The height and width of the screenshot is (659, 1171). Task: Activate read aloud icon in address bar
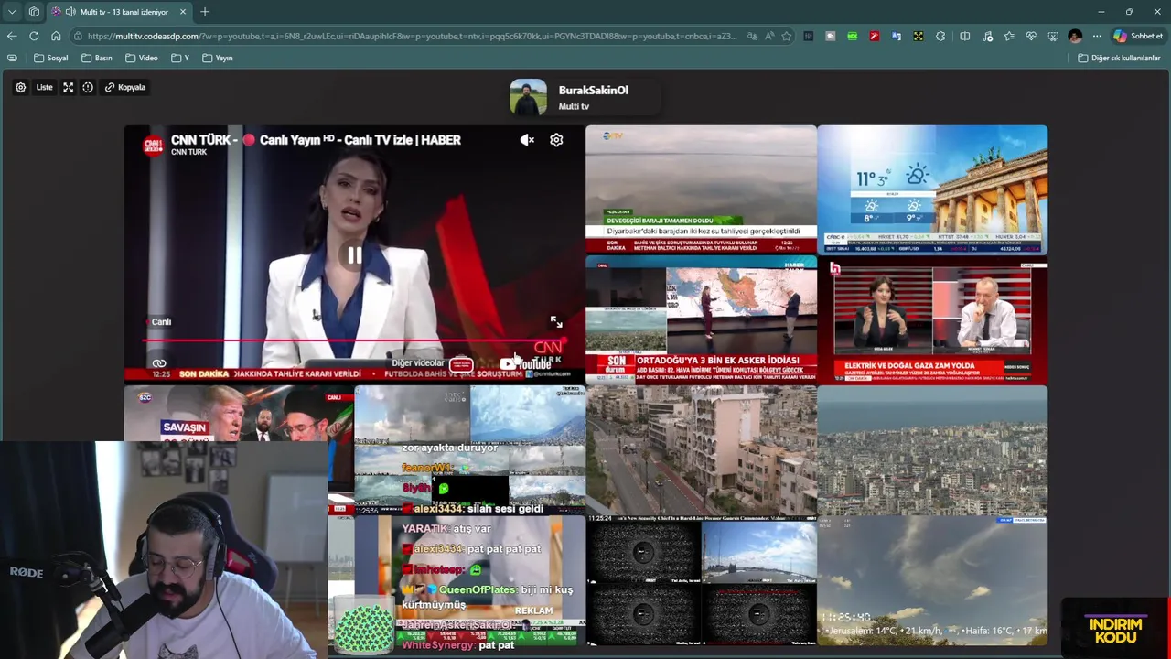[769, 36]
